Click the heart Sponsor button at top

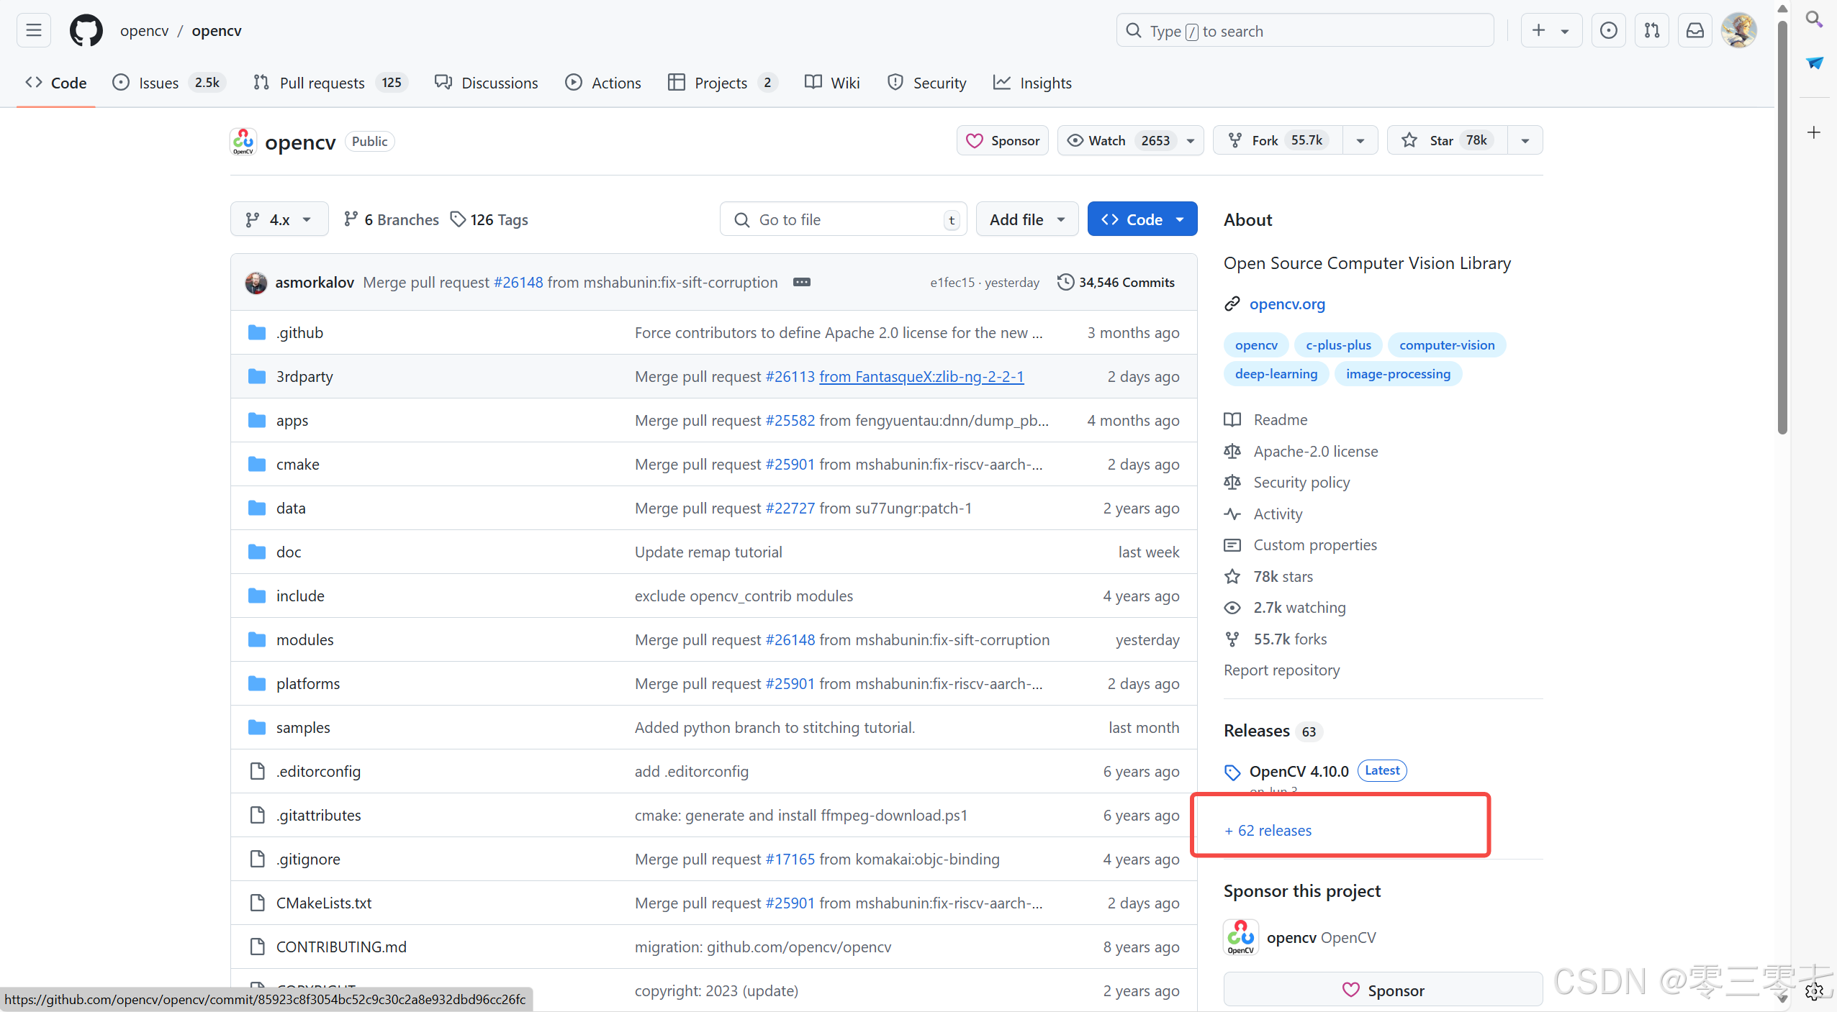point(1002,140)
